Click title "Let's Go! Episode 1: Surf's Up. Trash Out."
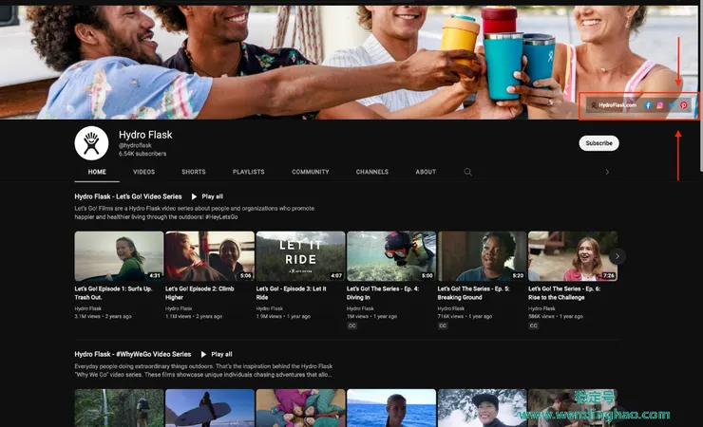The width and height of the screenshot is (703, 427). [x=113, y=293]
